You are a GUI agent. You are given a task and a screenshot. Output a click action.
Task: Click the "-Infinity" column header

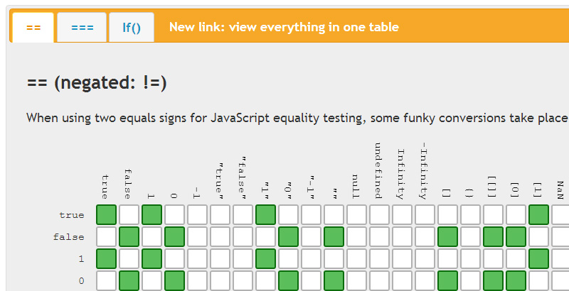click(x=425, y=170)
